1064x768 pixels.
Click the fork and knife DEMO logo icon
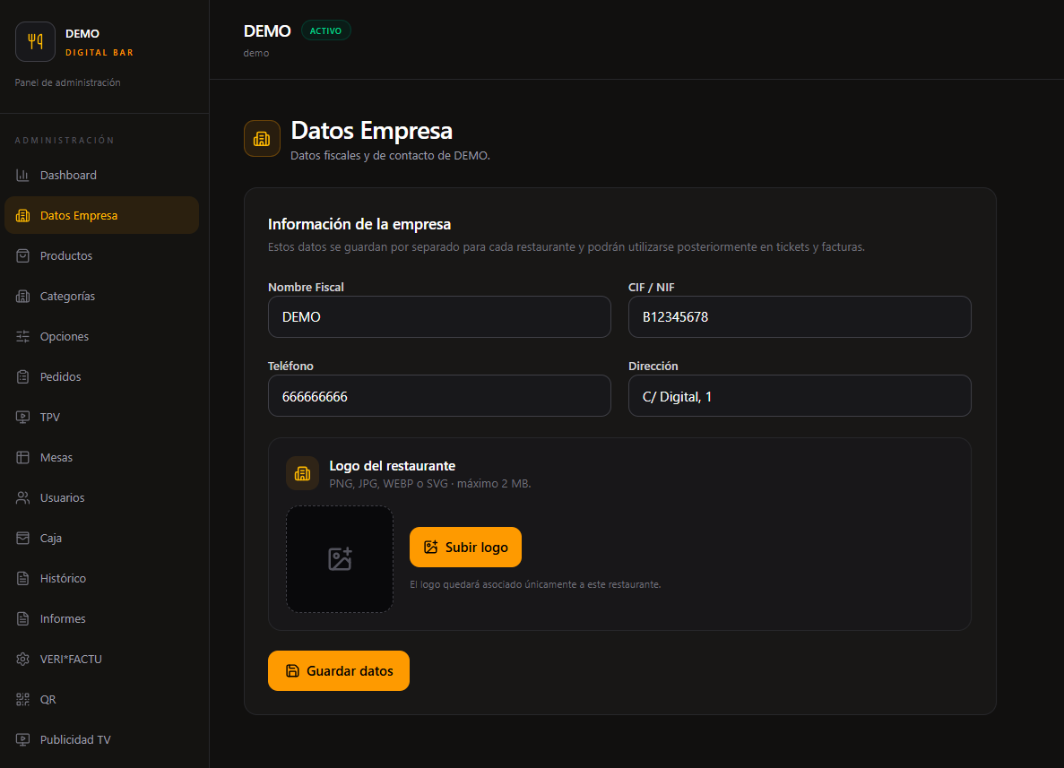coord(35,41)
